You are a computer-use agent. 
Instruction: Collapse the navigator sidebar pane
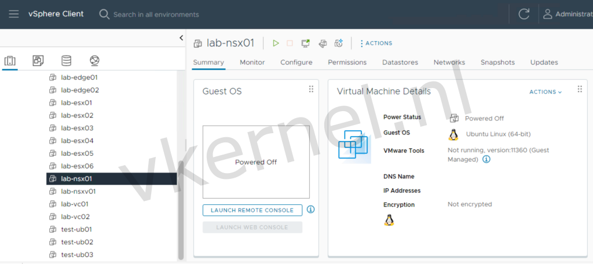181,38
